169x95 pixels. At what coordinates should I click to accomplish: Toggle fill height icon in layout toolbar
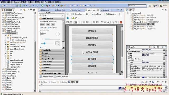pos(79,22)
